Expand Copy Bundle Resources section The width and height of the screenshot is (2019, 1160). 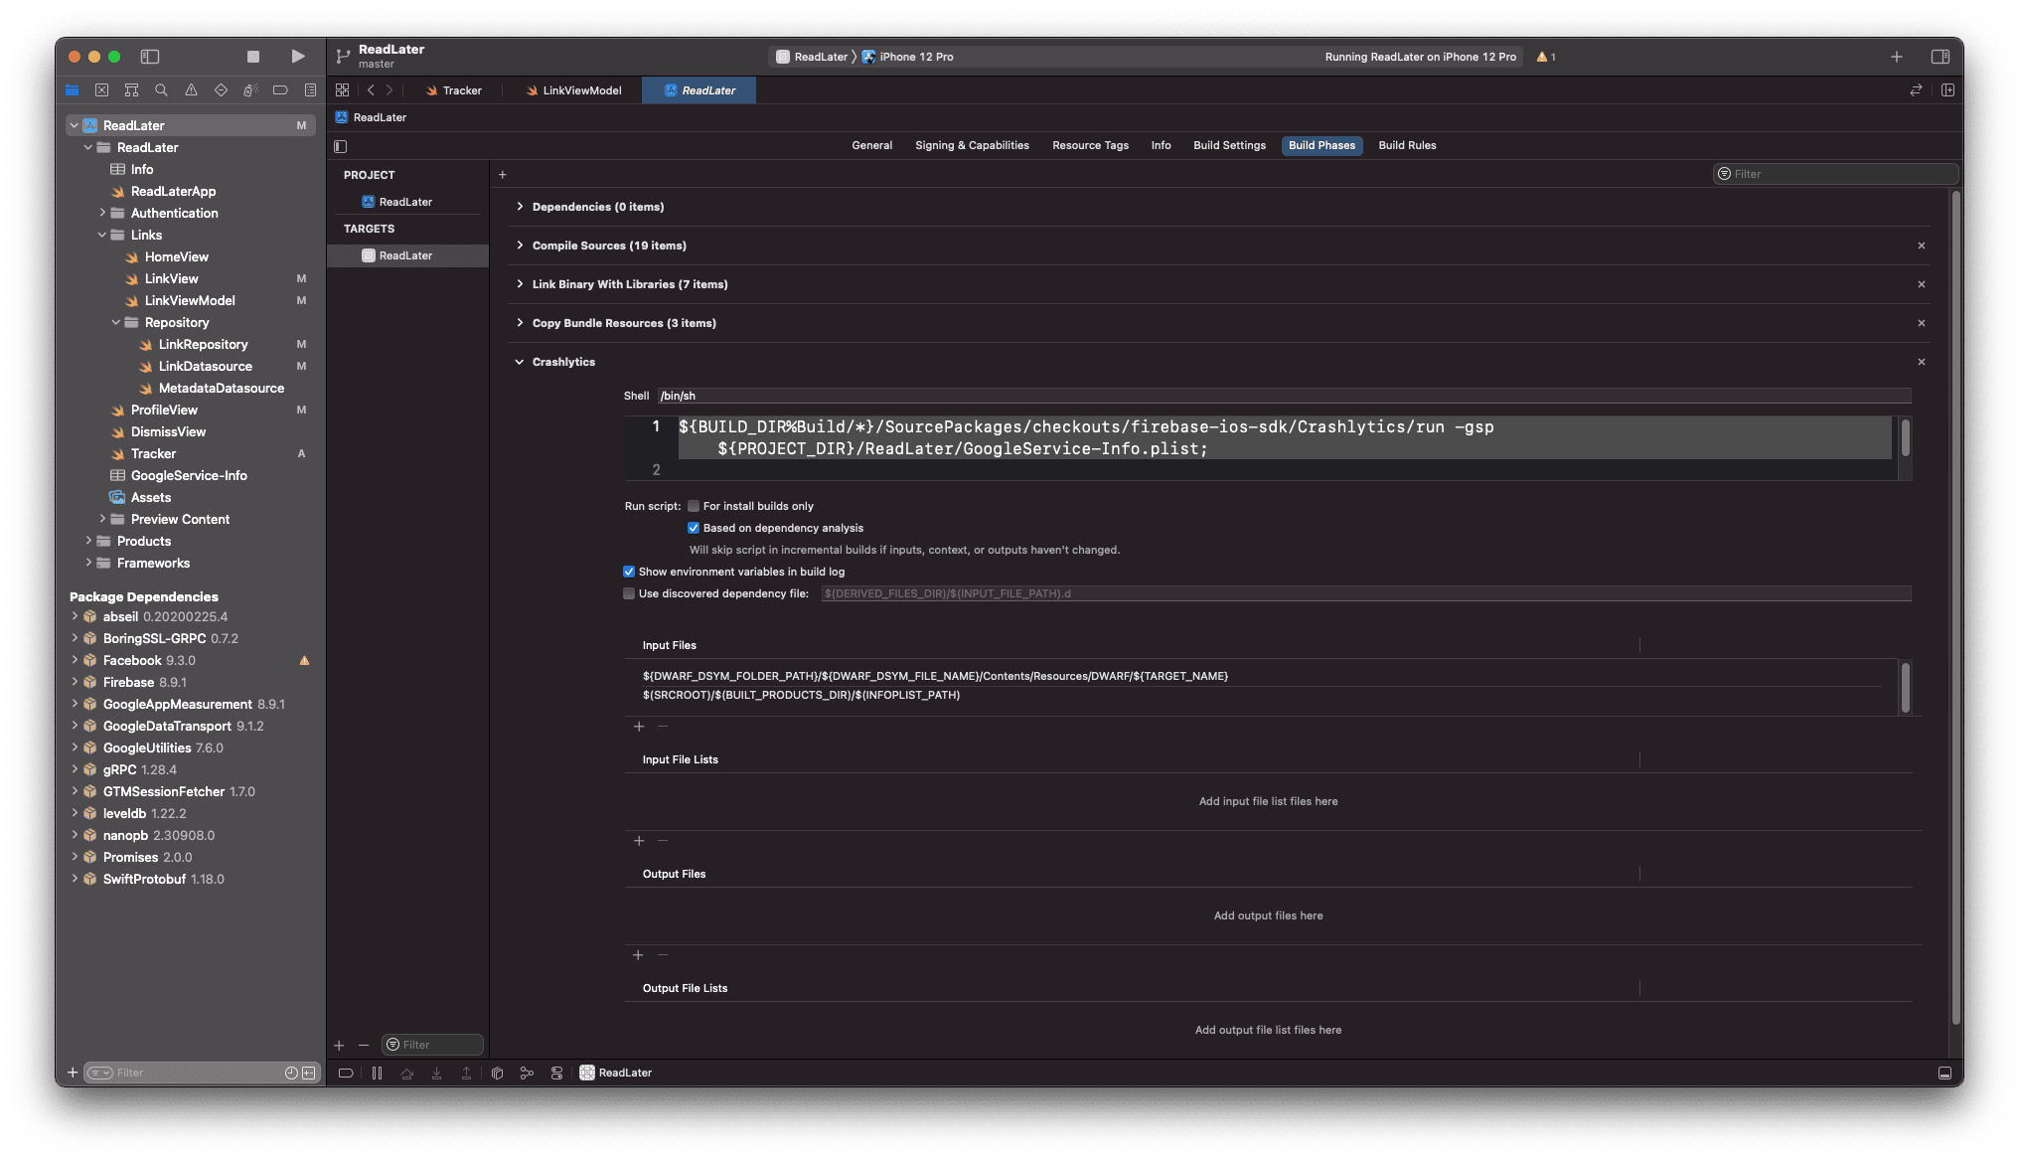tap(520, 323)
